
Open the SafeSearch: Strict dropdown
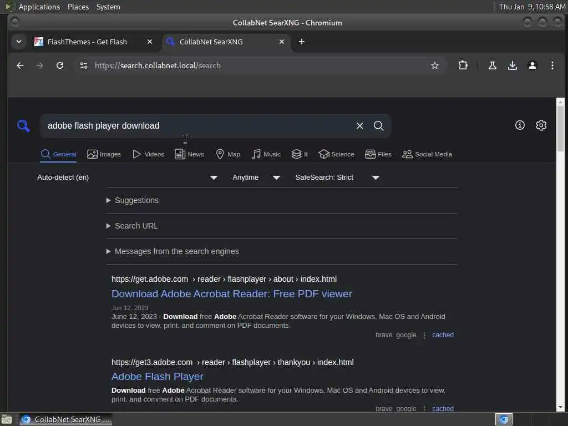337,177
